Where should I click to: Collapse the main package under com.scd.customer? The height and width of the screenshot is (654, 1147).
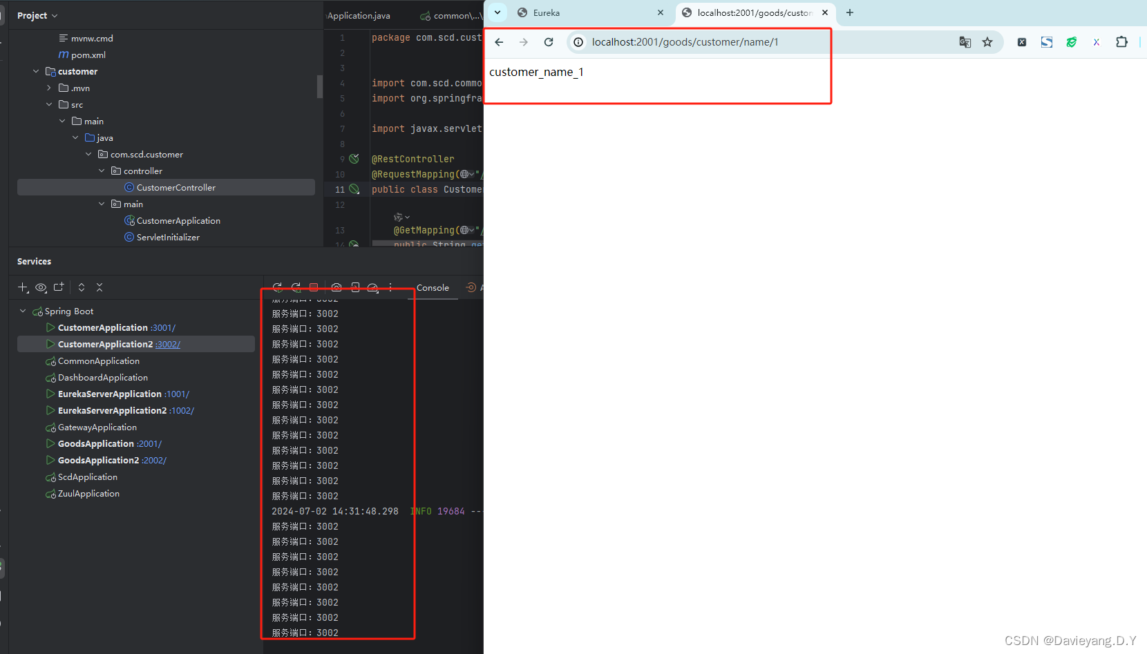[102, 204]
